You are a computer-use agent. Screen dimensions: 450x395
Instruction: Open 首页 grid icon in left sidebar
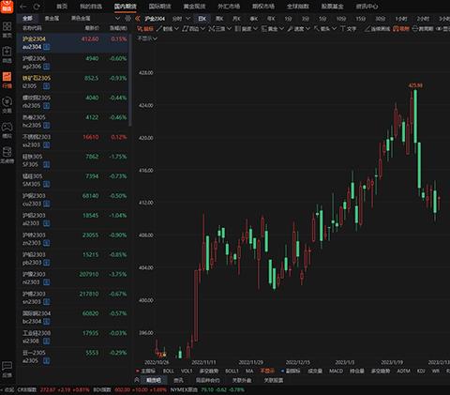(7, 26)
